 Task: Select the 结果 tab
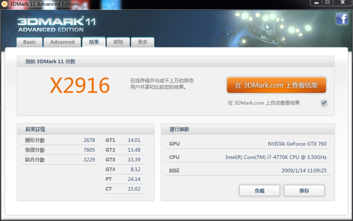(x=94, y=42)
